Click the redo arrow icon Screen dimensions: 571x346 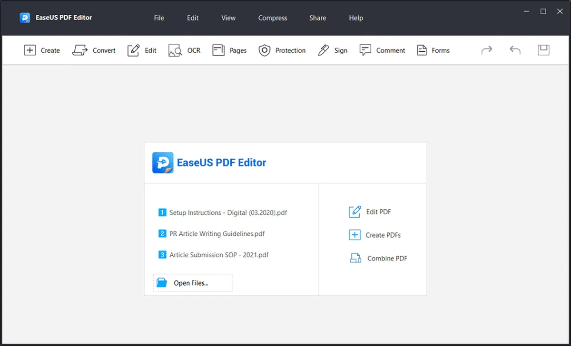(487, 50)
